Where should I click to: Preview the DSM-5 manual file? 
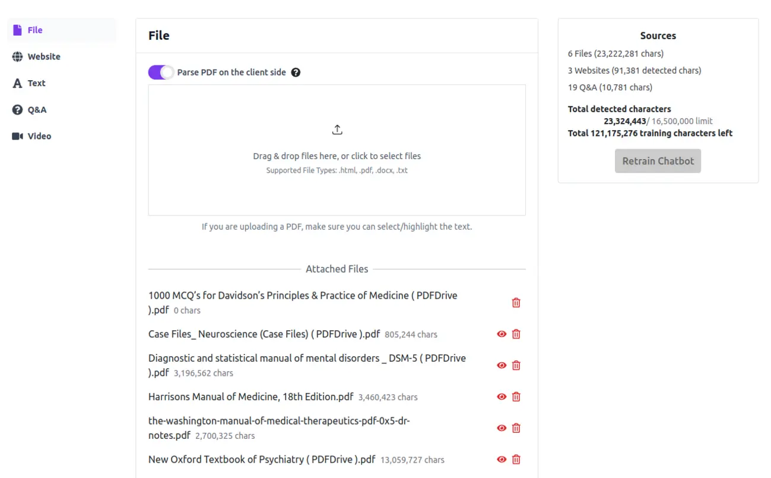502,365
